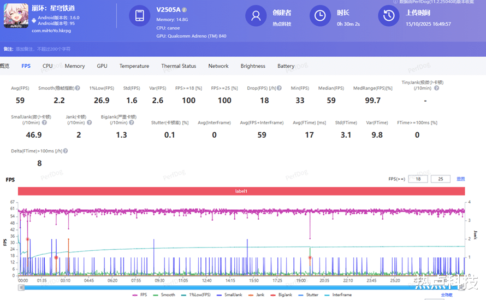Open help icon next to Smooth metric

pos(78,88)
